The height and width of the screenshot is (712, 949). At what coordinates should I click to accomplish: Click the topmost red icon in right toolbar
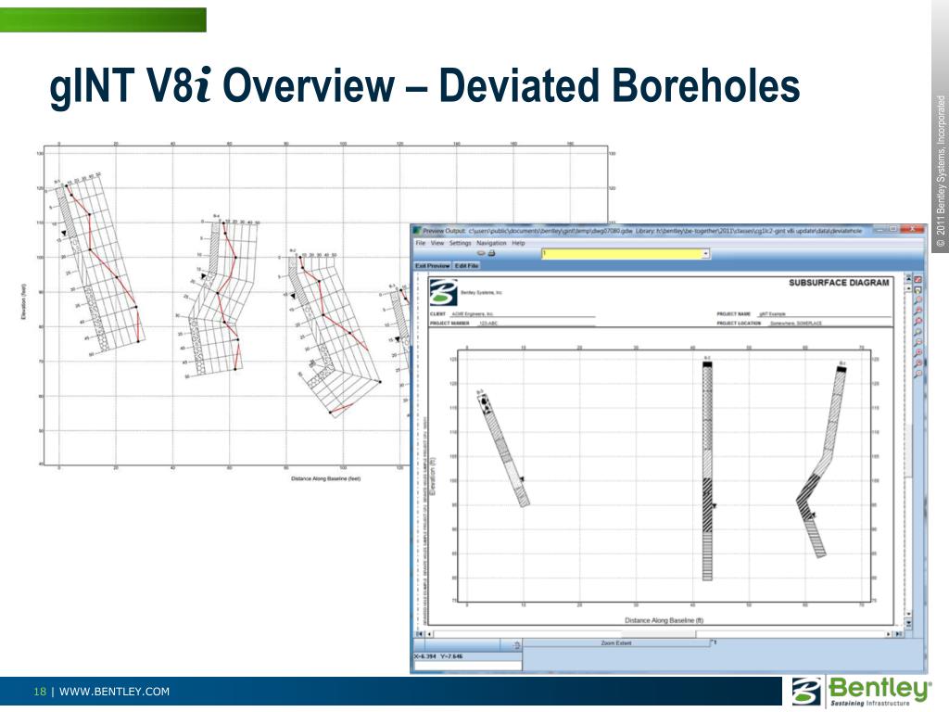[917, 279]
